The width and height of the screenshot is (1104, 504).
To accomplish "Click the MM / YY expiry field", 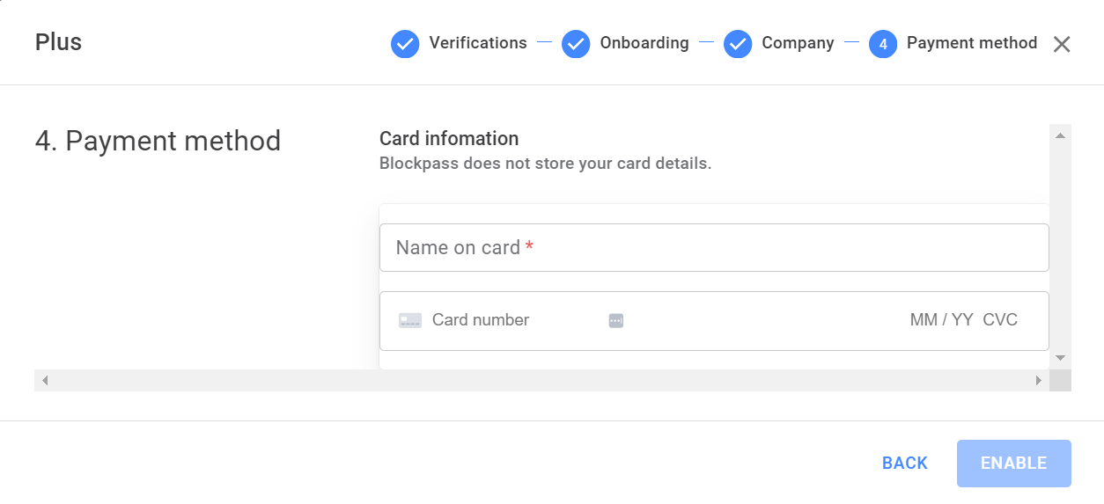I will 941,320.
